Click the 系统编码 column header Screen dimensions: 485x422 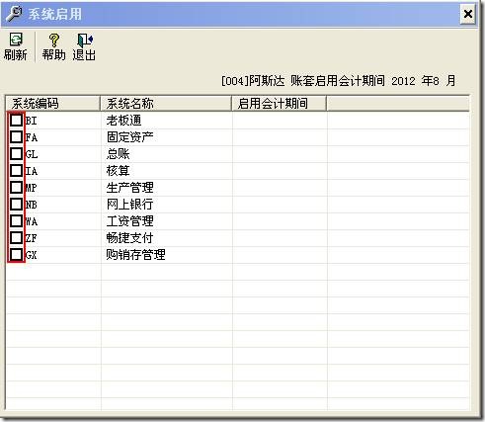[53, 104]
